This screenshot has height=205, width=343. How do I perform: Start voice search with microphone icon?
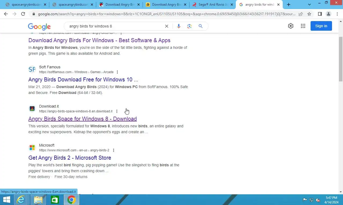point(179,26)
